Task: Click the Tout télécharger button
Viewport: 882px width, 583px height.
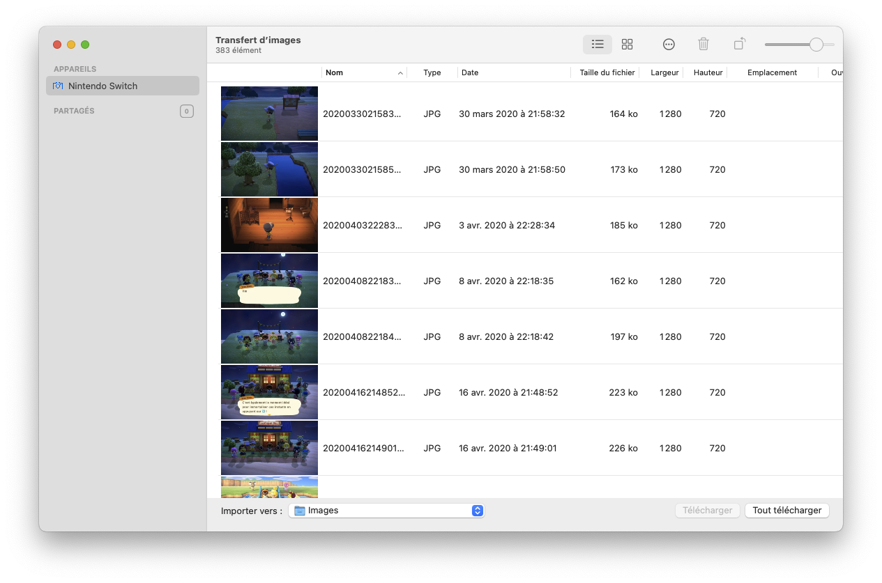Action: tap(787, 511)
